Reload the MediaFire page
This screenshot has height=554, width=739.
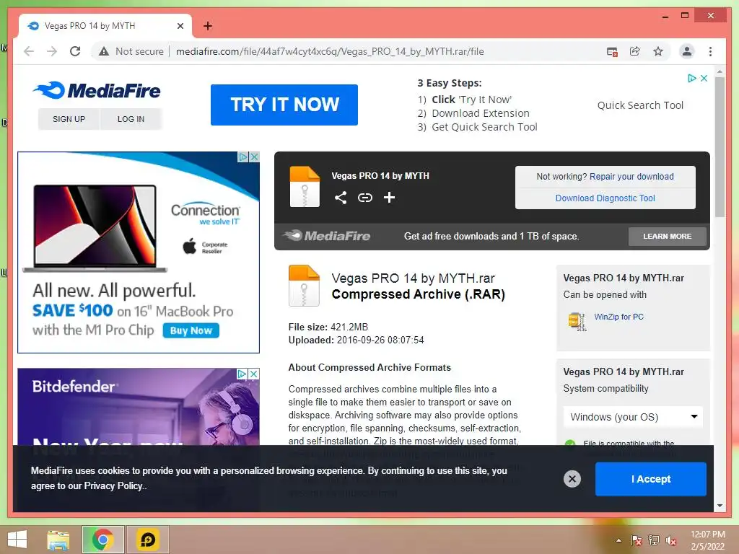(x=75, y=51)
